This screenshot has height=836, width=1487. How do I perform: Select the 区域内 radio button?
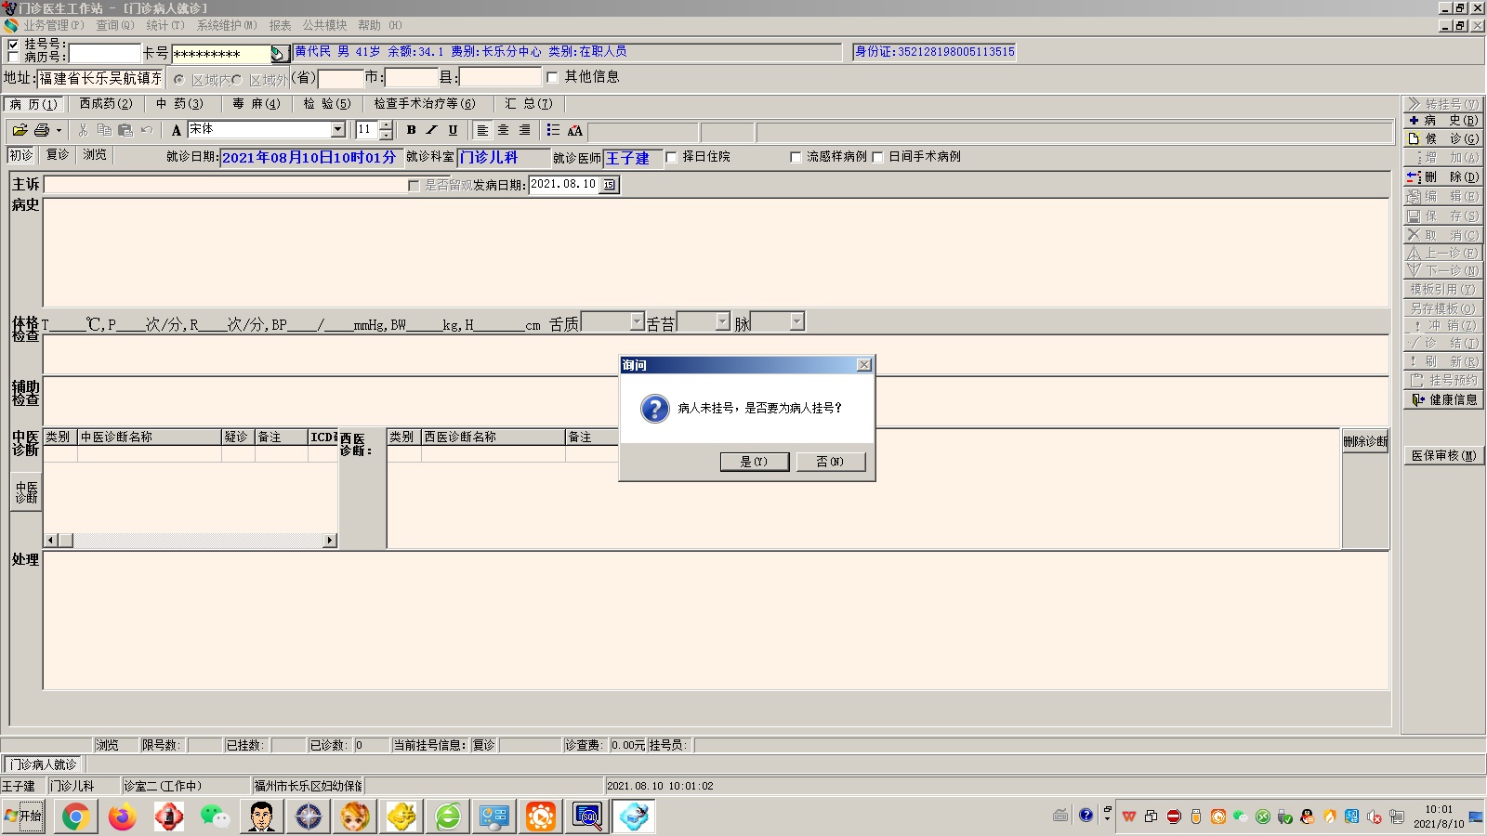(x=178, y=80)
